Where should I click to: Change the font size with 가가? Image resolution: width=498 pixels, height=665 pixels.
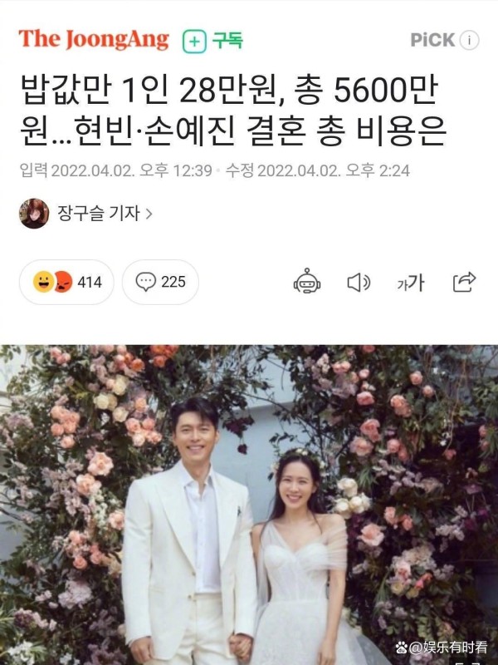pos(411,283)
